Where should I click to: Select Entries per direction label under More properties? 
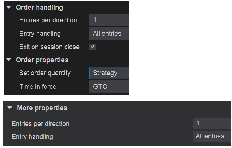tap(41, 124)
